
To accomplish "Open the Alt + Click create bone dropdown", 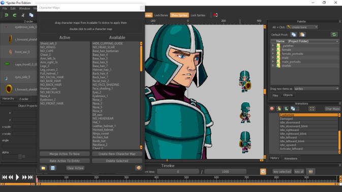I will (302, 27).
